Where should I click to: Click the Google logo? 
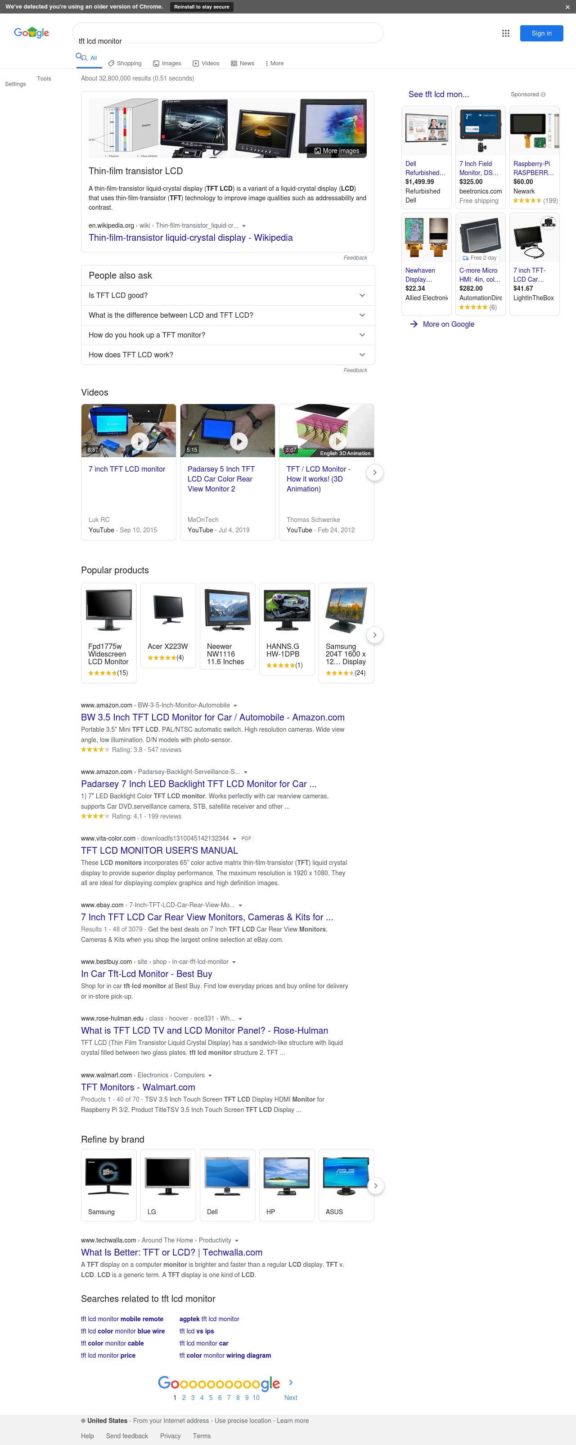coord(31,32)
